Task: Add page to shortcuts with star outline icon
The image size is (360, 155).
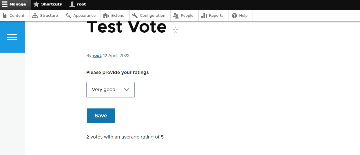Action: click(x=176, y=30)
